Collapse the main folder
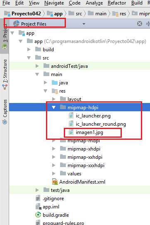This screenshot has width=150, height=225. 37,74
